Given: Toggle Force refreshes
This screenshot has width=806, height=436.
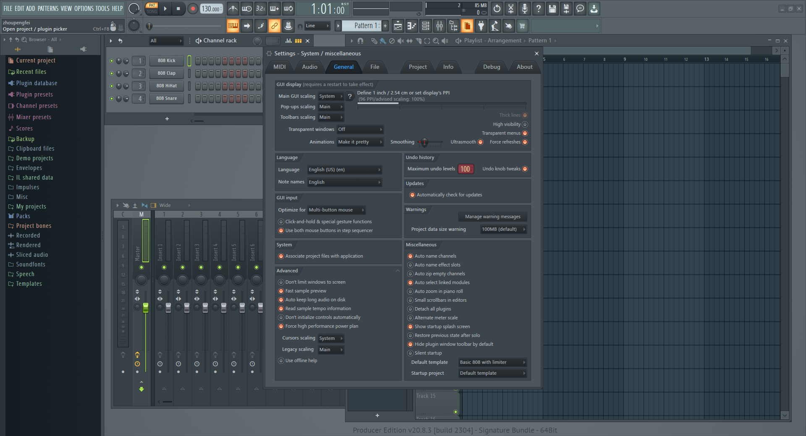Looking at the screenshot, I should (x=525, y=142).
